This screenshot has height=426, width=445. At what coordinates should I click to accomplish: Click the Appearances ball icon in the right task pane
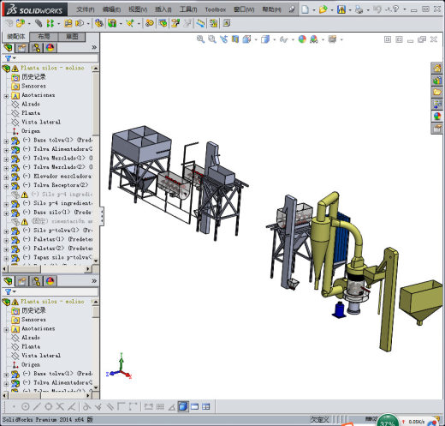click(x=436, y=116)
